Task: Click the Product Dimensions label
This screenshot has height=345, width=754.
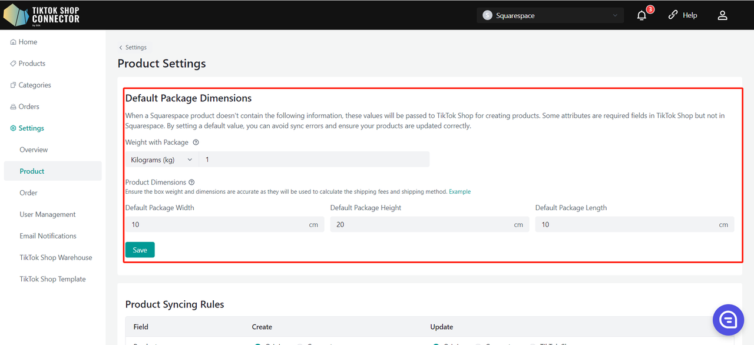Action: 156,183
